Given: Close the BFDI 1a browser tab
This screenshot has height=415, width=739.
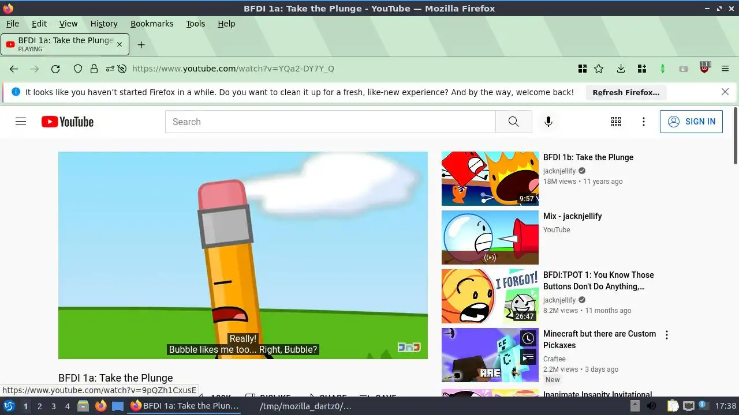Looking at the screenshot, I should tap(120, 44).
